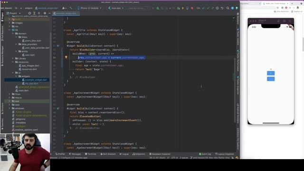Open user.dart in project tree
Image resolution: width=304 pixels, height=171 pixels.
click(28, 55)
